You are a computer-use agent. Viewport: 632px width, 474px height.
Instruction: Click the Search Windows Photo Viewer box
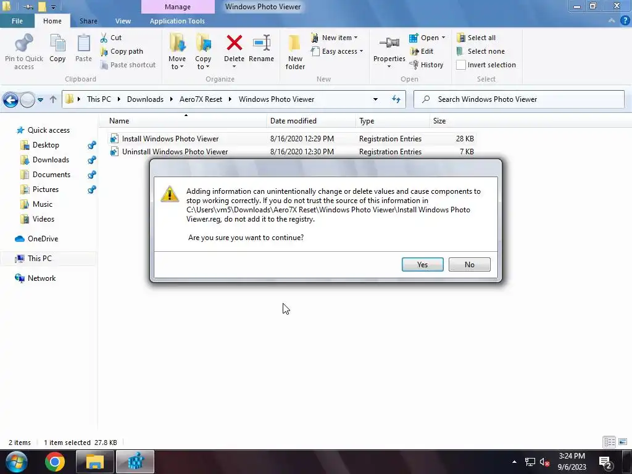pyautogui.click(x=518, y=99)
